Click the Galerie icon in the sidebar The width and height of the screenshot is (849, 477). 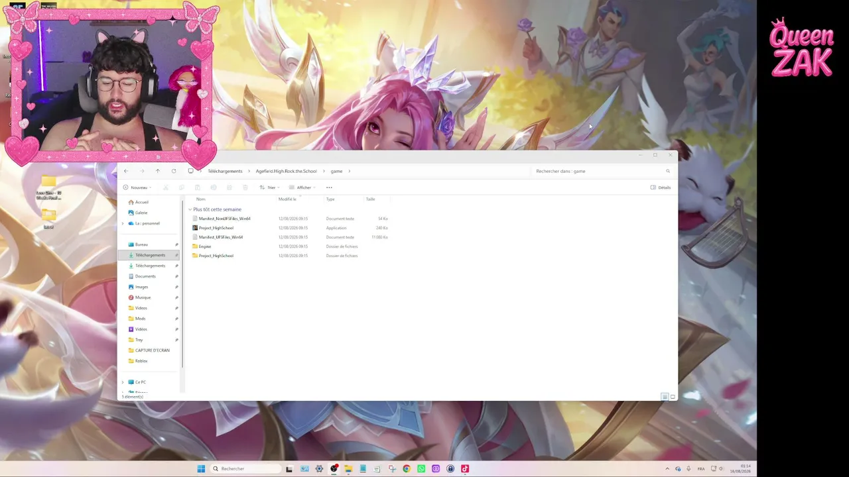tap(131, 213)
